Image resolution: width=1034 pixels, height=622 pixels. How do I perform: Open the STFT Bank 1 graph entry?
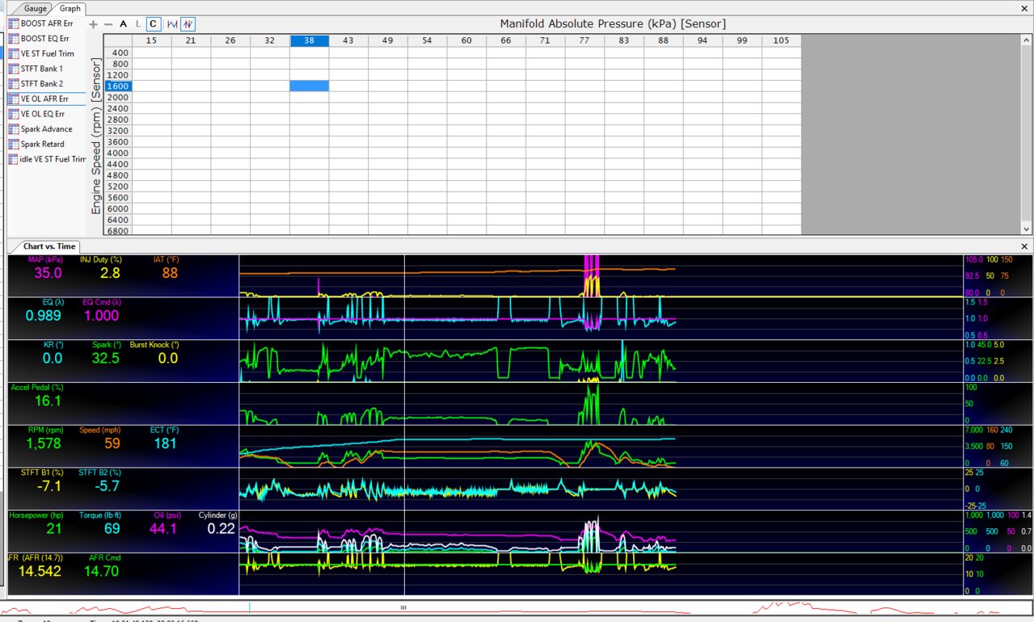[42, 69]
